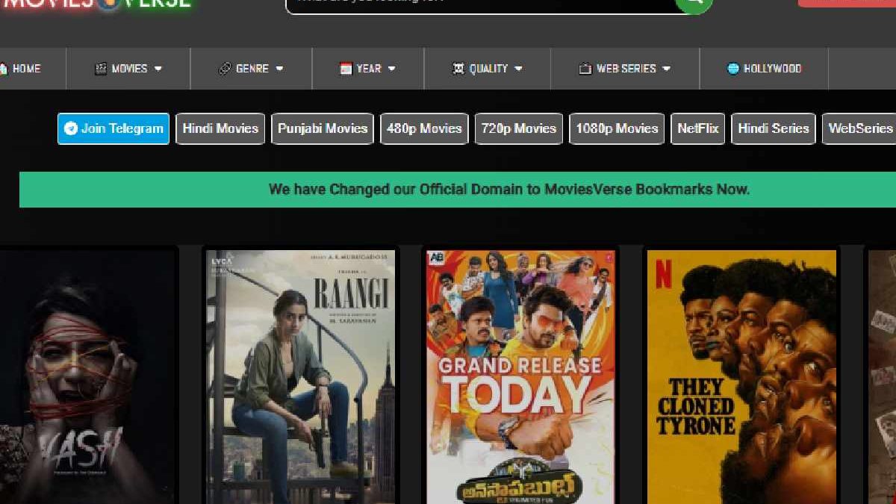
Task: Click the calendar icon beside Year
Action: (346, 69)
